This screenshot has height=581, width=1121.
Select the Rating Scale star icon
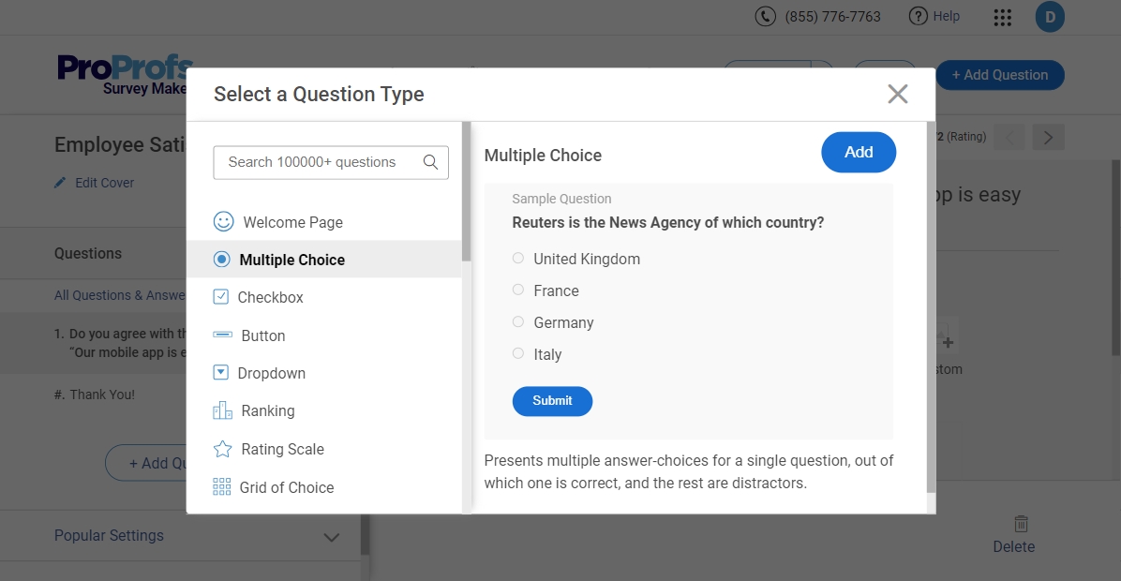tap(222, 449)
